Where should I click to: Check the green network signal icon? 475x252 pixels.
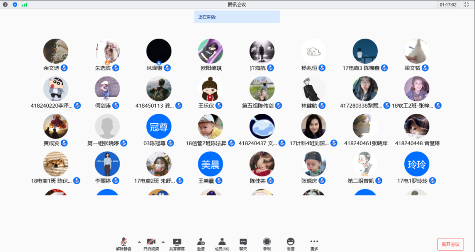[x=25, y=4]
